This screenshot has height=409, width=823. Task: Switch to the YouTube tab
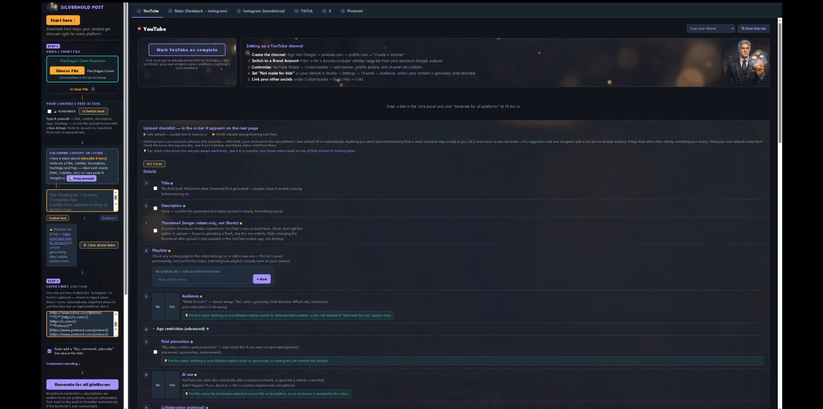[x=148, y=11]
